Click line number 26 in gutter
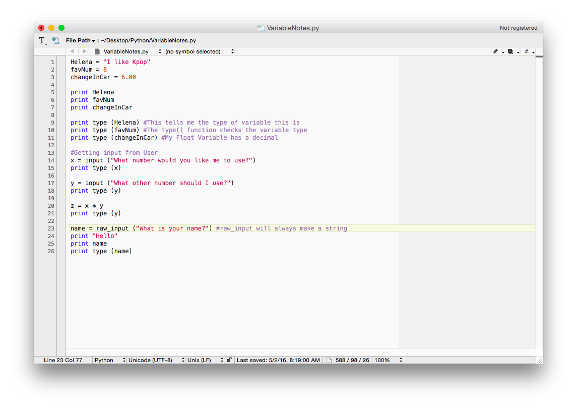Image resolution: width=577 pixels, height=410 pixels. click(x=51, y=251)
